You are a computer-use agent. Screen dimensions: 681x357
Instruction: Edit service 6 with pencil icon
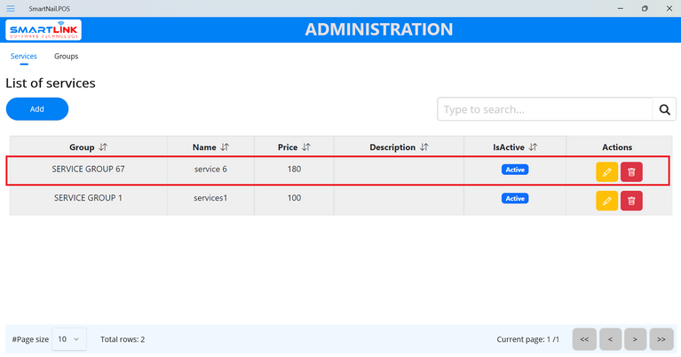[x=606, y=171]
